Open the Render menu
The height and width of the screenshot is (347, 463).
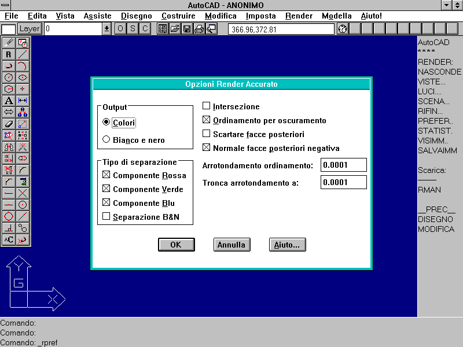point(299,16)
